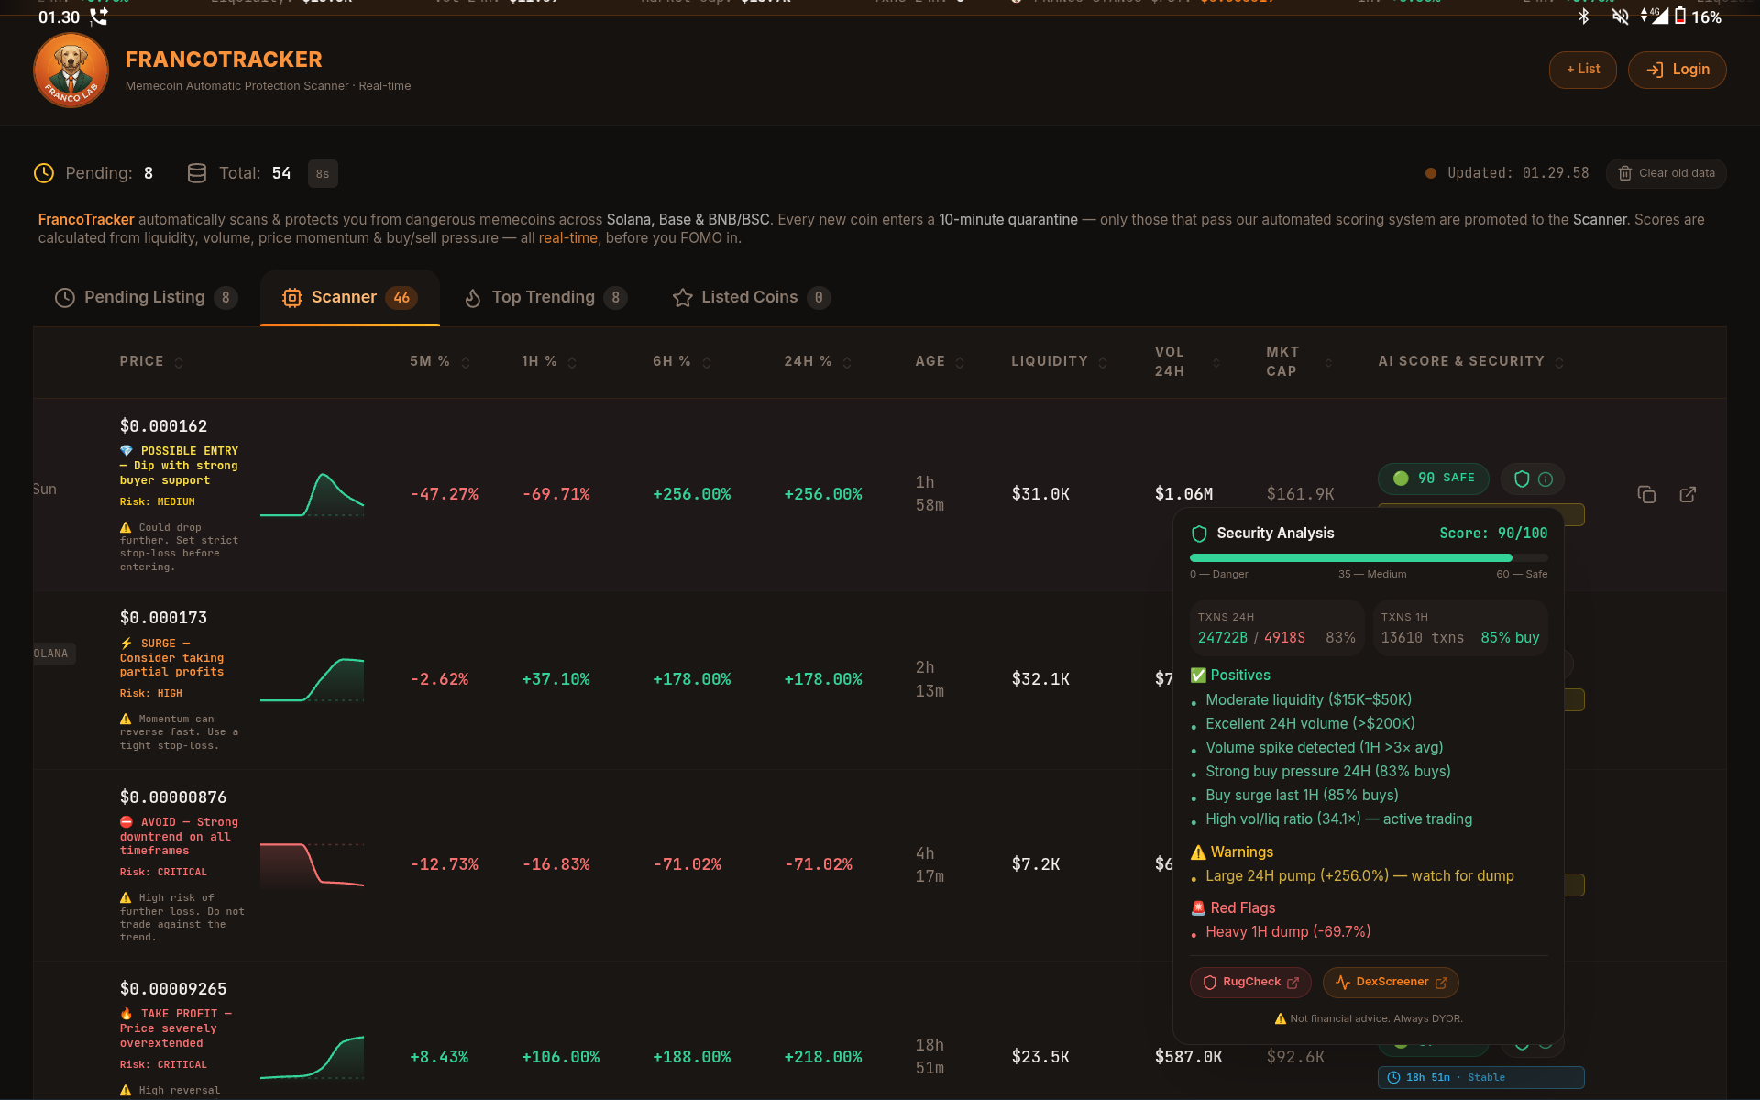Sort by AGE column

[940, 361]
